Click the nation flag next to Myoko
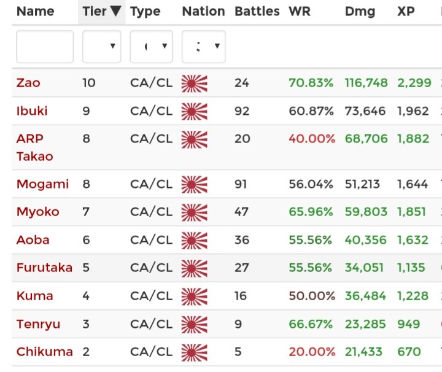The image size is (442, 372). point(195,212)
